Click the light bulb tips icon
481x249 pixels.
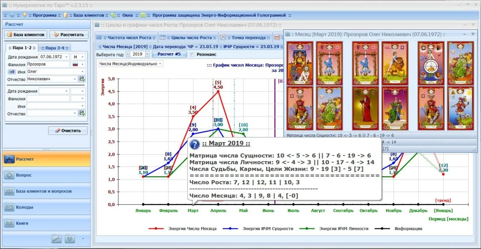click(24, 15)
